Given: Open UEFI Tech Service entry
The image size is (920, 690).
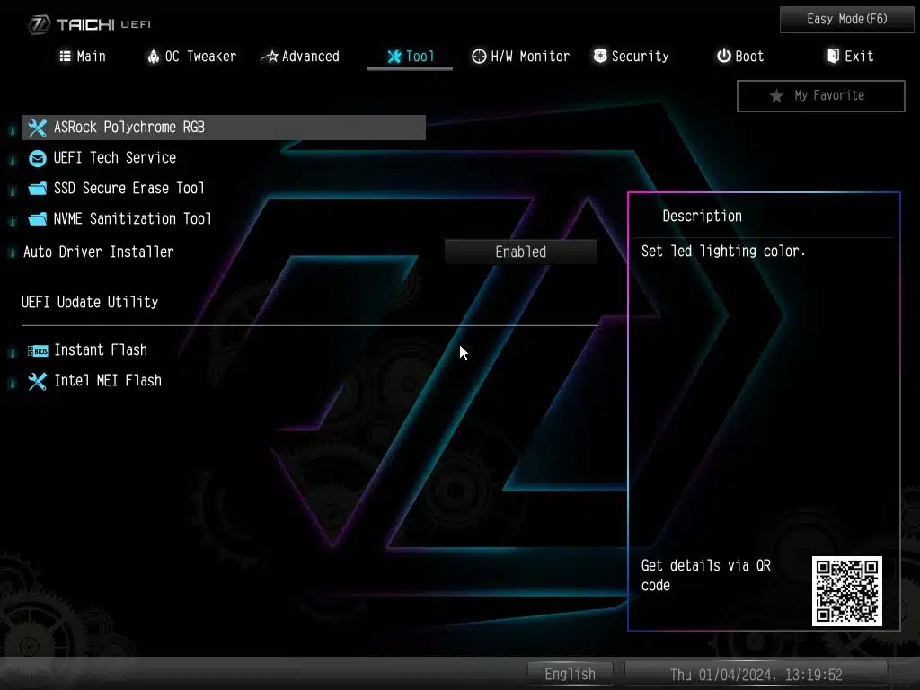Looking at the screenshot, I should [115, 158].
